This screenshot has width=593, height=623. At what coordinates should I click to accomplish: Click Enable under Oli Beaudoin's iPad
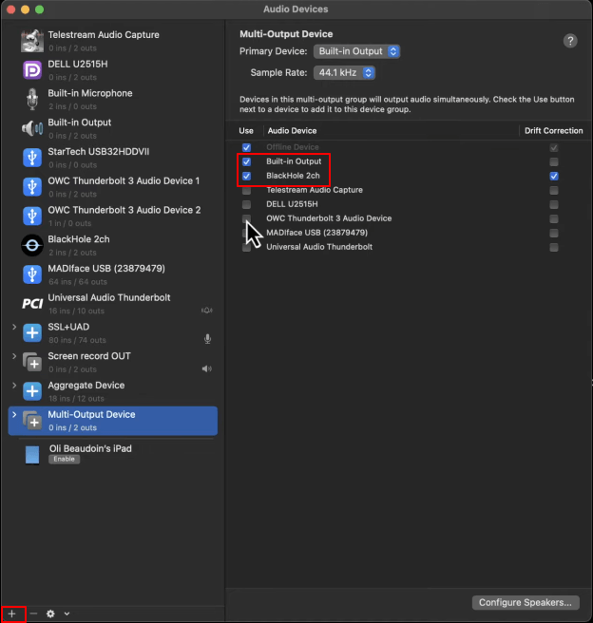64,459
